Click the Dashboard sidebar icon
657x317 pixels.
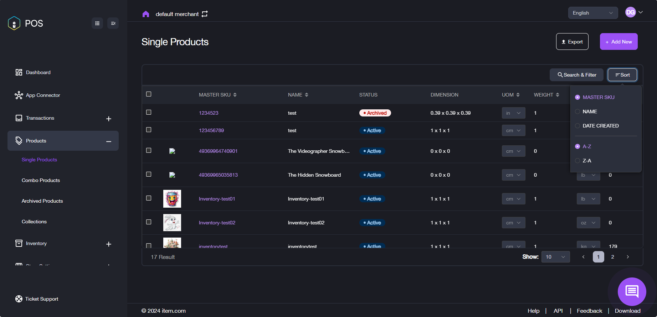19,72
